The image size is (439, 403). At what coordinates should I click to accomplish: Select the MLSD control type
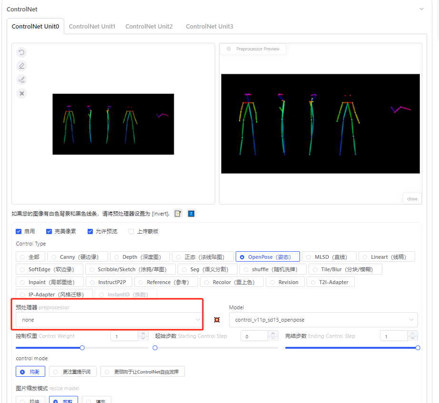(329, 257)
